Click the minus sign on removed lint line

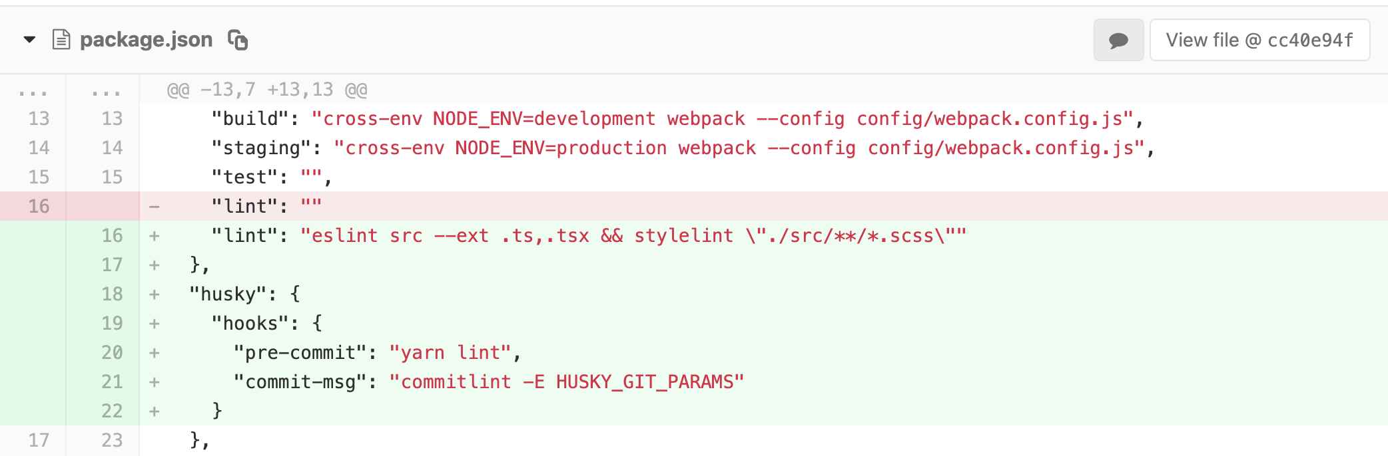tap(155, 207)
